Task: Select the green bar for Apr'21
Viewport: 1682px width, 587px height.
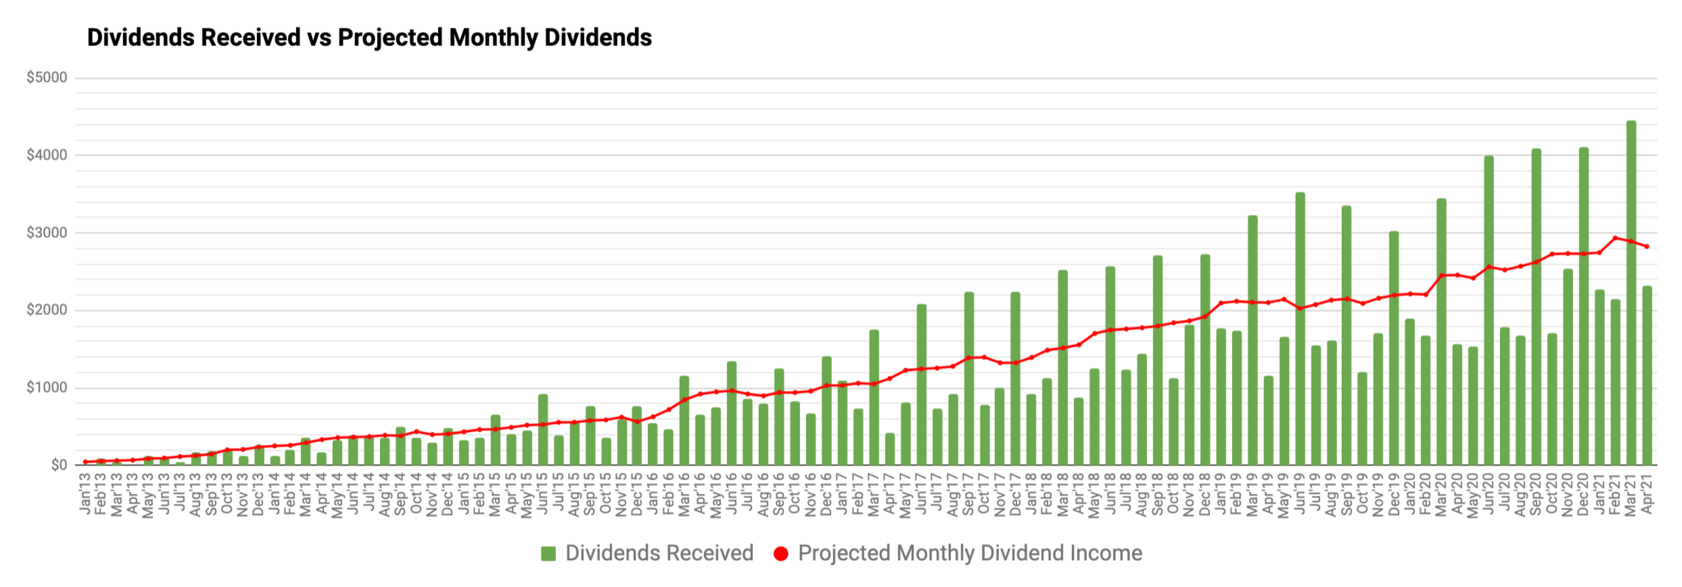Action: [x=1648, y=375]
